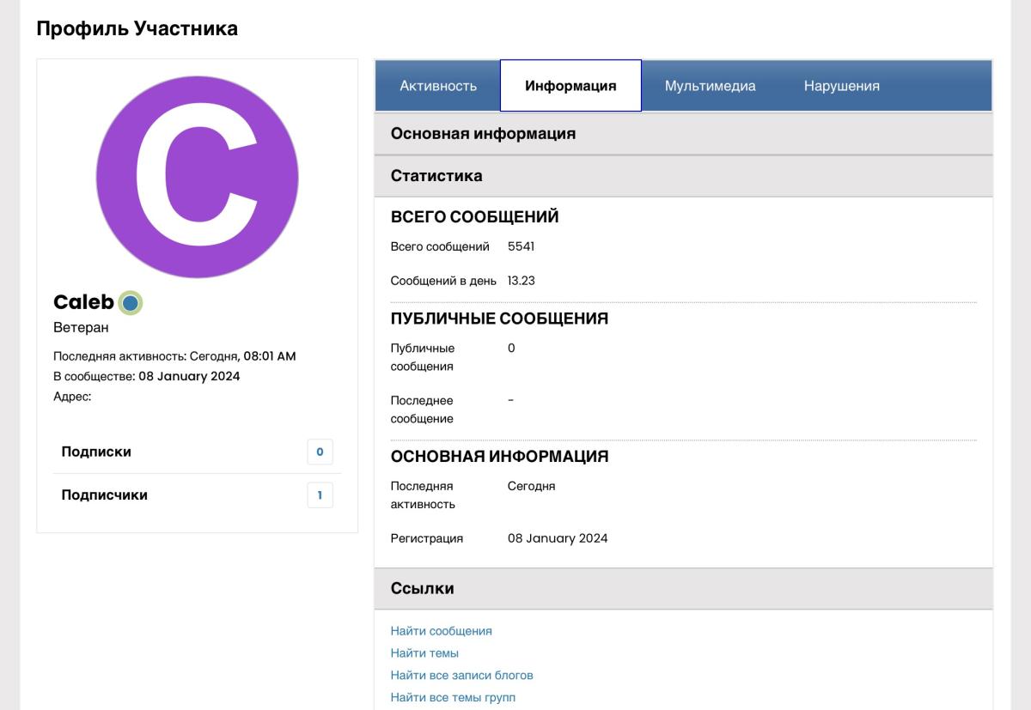
Task: Open the Мультимедиа tab
Action: point(710,85)
